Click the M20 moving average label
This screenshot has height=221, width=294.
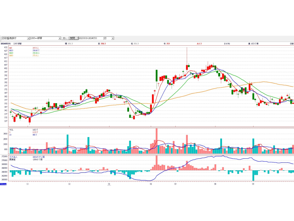(11, 53)
